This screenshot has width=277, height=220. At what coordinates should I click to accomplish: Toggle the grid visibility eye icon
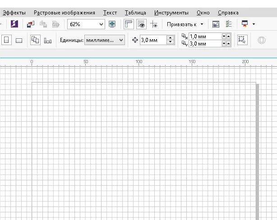pos(141,24)
